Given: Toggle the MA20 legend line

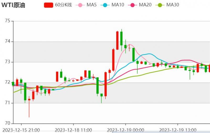Looking at the screenshot, I should pos(140,5).
